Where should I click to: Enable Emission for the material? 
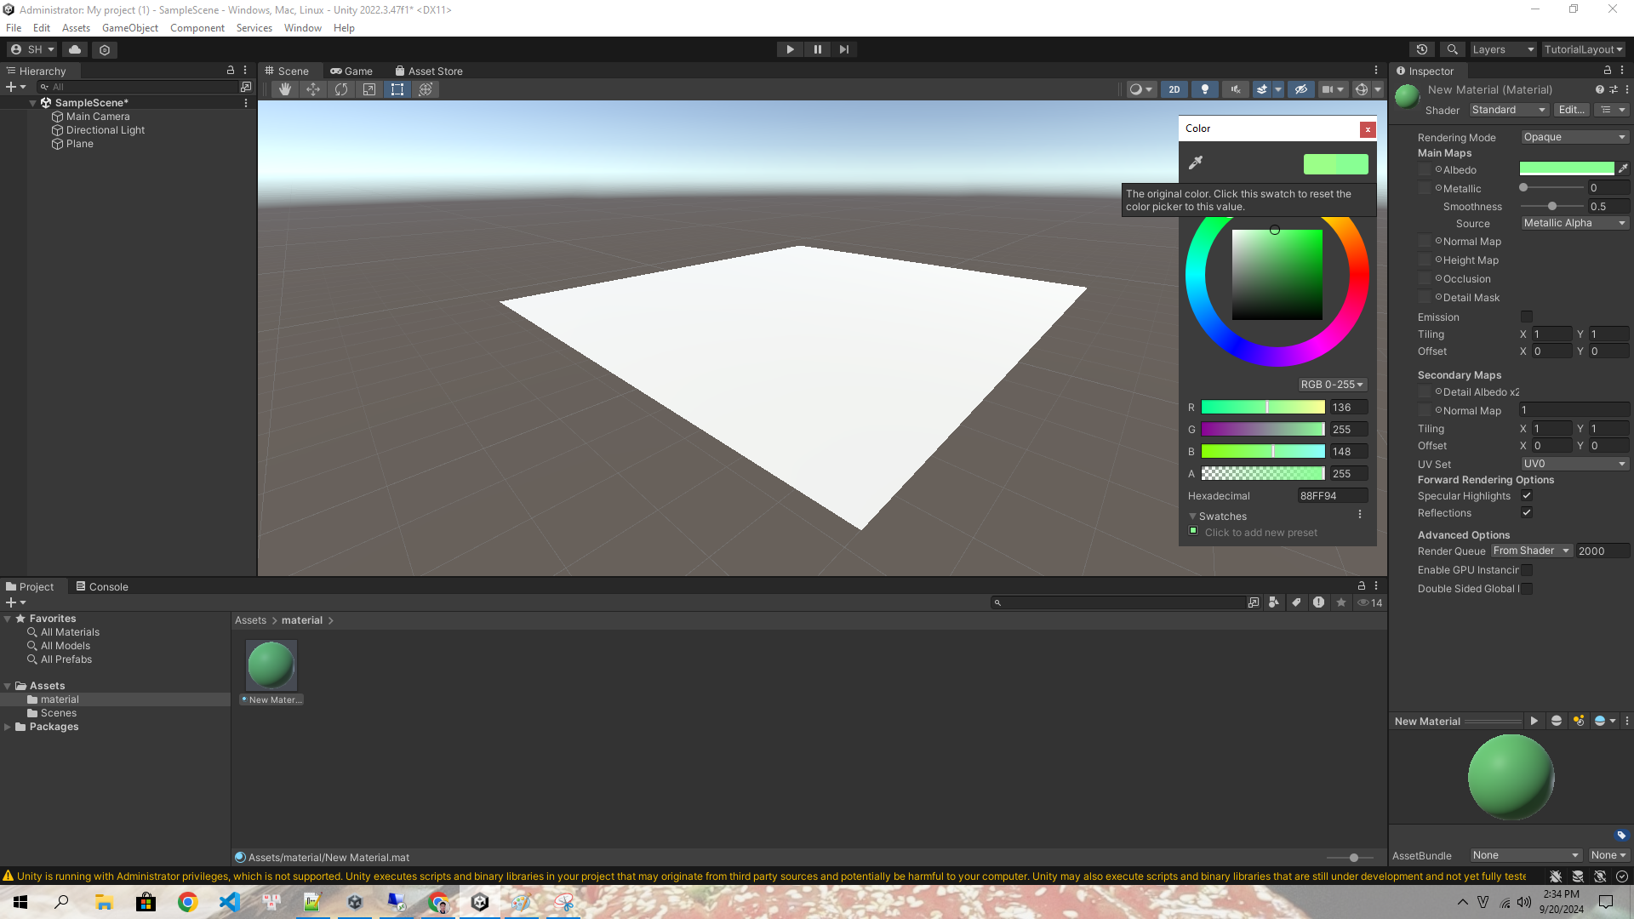pos(1527,317)
